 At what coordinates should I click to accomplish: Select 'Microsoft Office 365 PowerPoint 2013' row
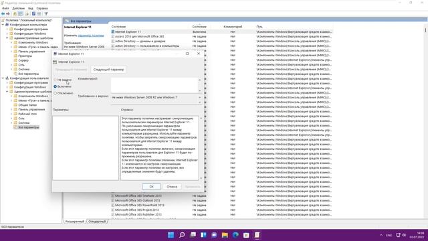(140, 206)
